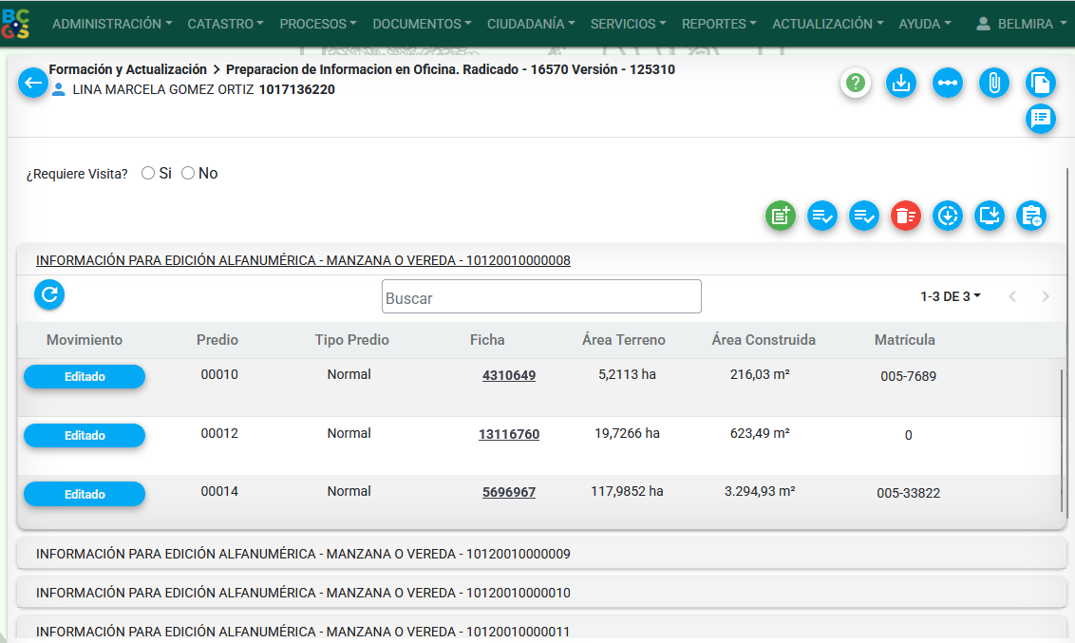The width and height of the screenshot is (1075, 643).
Task: Open the REPORTES menu
Action: point(719,24)
